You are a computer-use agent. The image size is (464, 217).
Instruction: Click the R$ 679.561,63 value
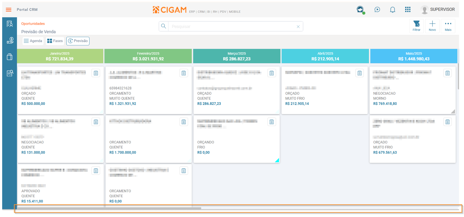[x=385, y=153]
